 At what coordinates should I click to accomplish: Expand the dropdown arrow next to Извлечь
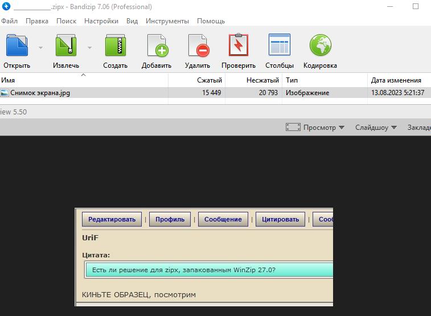89,48
